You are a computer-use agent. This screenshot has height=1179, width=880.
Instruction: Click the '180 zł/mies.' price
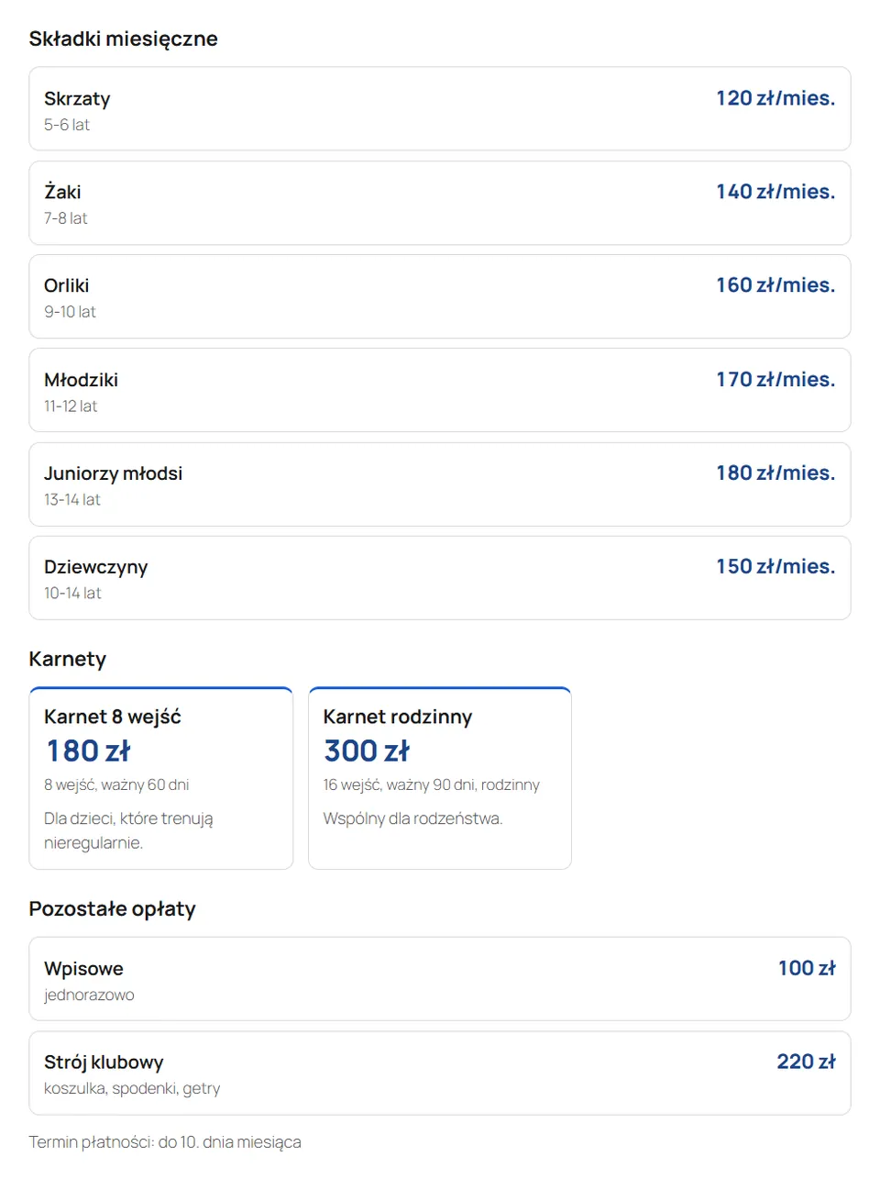[775, 473]
